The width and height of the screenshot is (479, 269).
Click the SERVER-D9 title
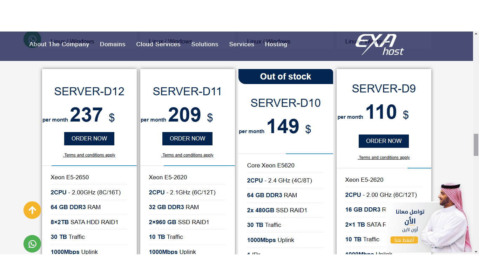pyautogui.click(x=384, y=89)
